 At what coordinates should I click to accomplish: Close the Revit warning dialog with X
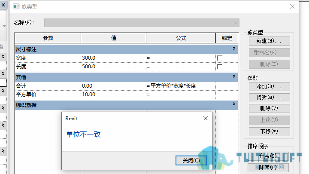[x=205, y=118]
